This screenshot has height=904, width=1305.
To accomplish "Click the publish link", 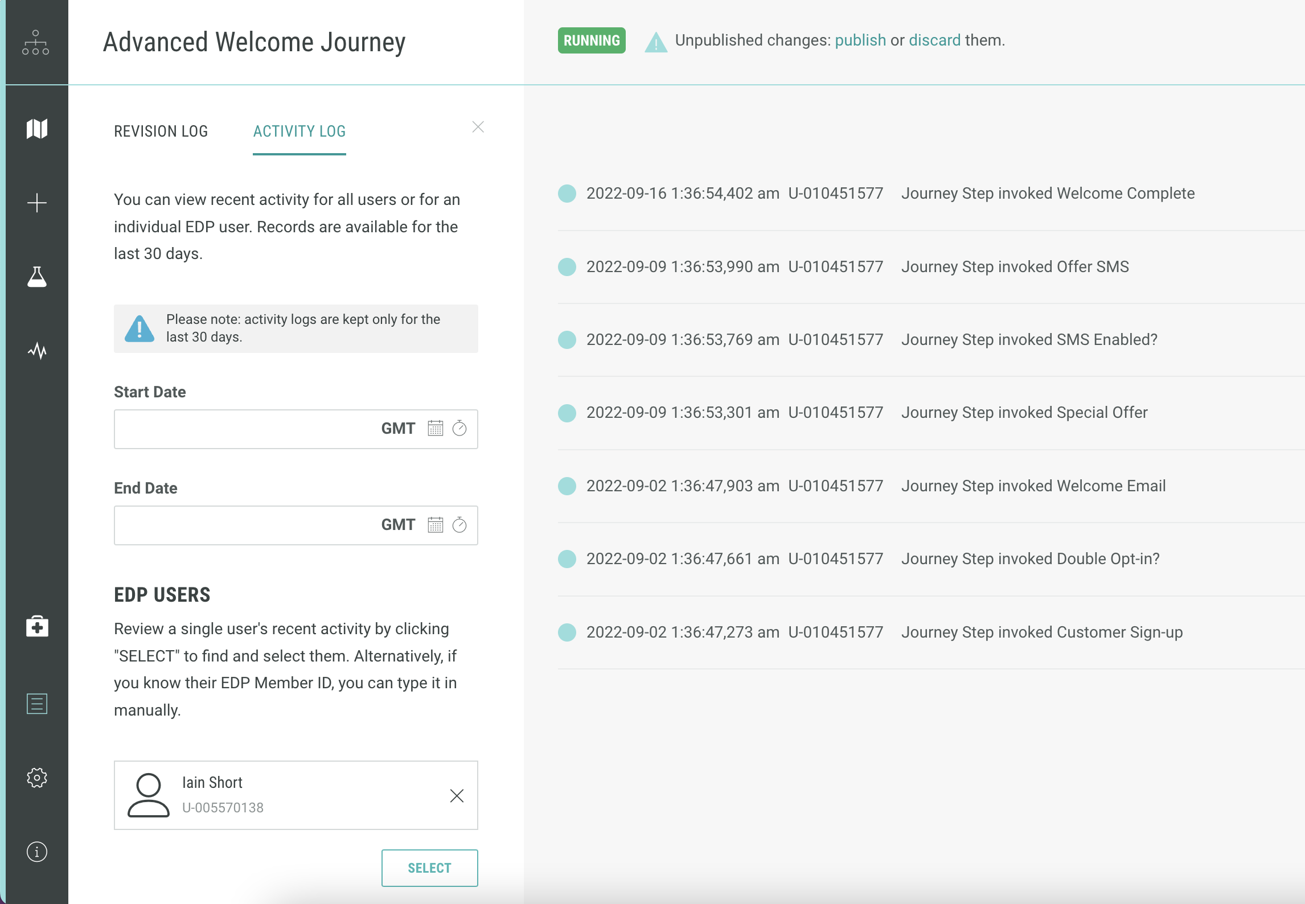I will point(860,40).
